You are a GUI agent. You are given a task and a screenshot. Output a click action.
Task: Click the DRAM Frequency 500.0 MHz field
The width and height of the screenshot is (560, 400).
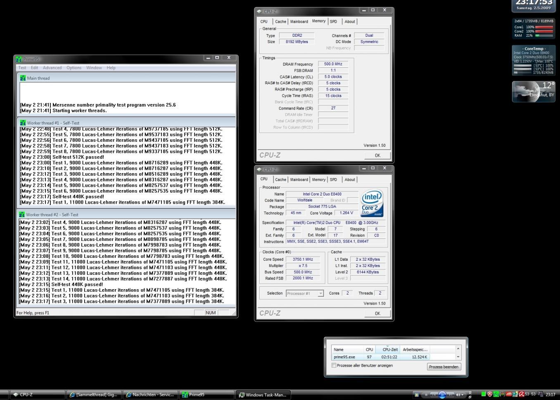pyautogui.click(x=333, y=64)
